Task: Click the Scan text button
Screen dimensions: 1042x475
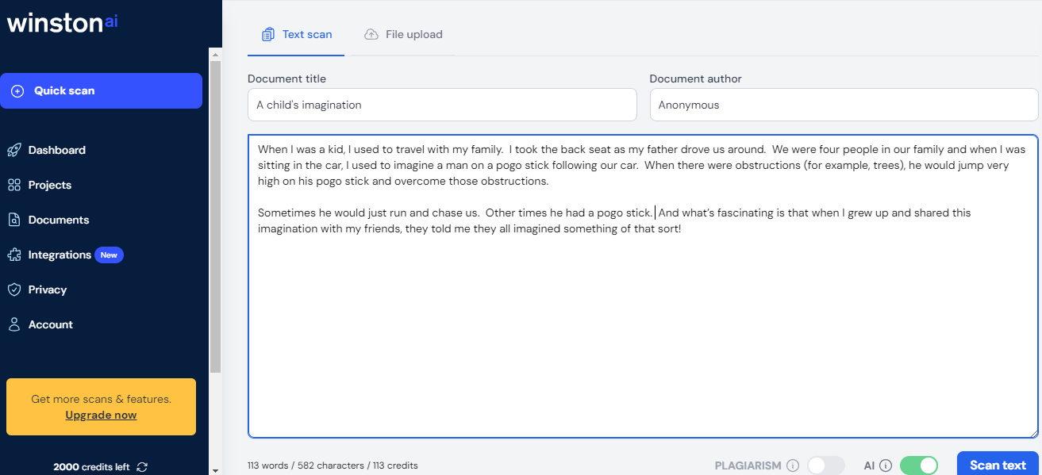Action: [998, 465]
